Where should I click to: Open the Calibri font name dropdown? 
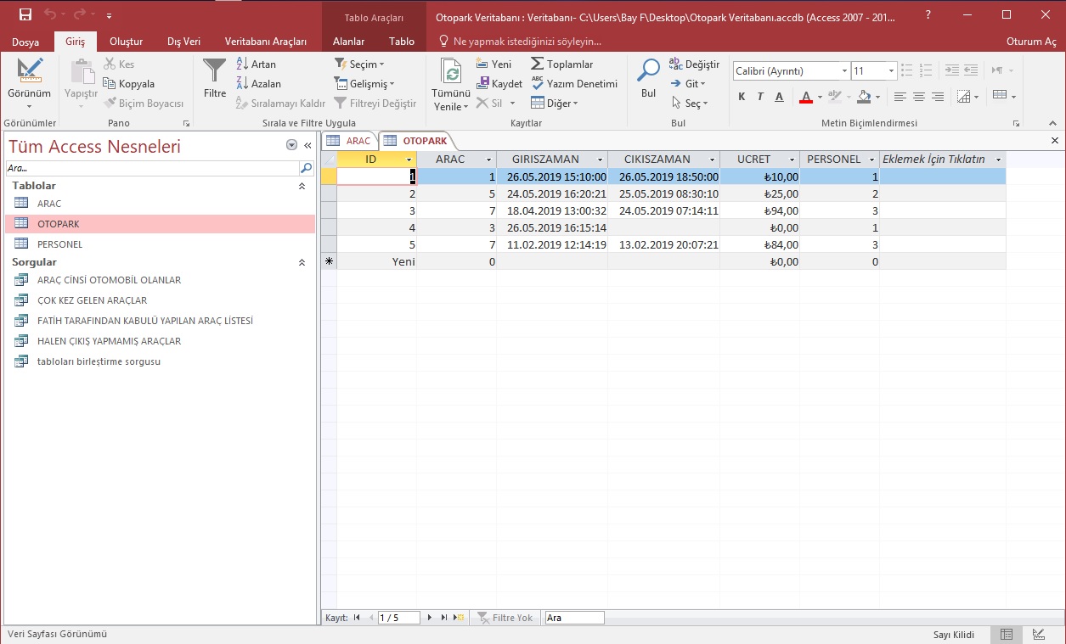click(844, 71)
